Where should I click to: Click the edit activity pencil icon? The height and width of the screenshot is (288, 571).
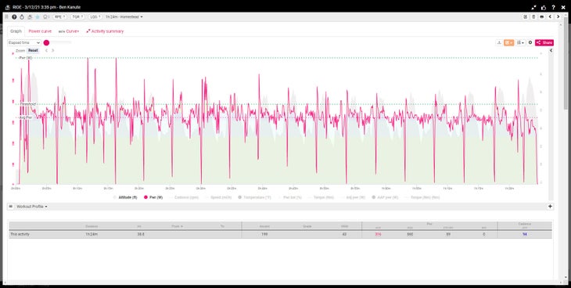click(x=526, y=16)
